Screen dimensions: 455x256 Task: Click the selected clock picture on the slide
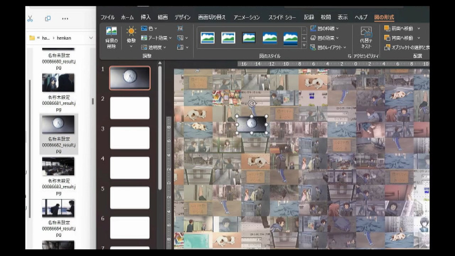tap(252, 124)
